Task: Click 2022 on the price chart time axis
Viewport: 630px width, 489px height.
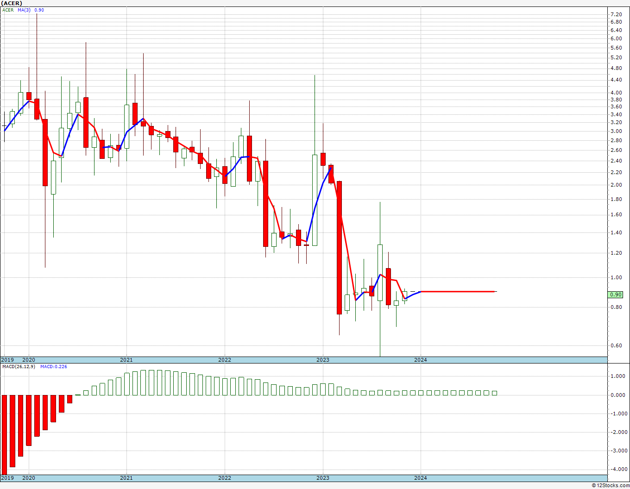Action: coord(225,360)
